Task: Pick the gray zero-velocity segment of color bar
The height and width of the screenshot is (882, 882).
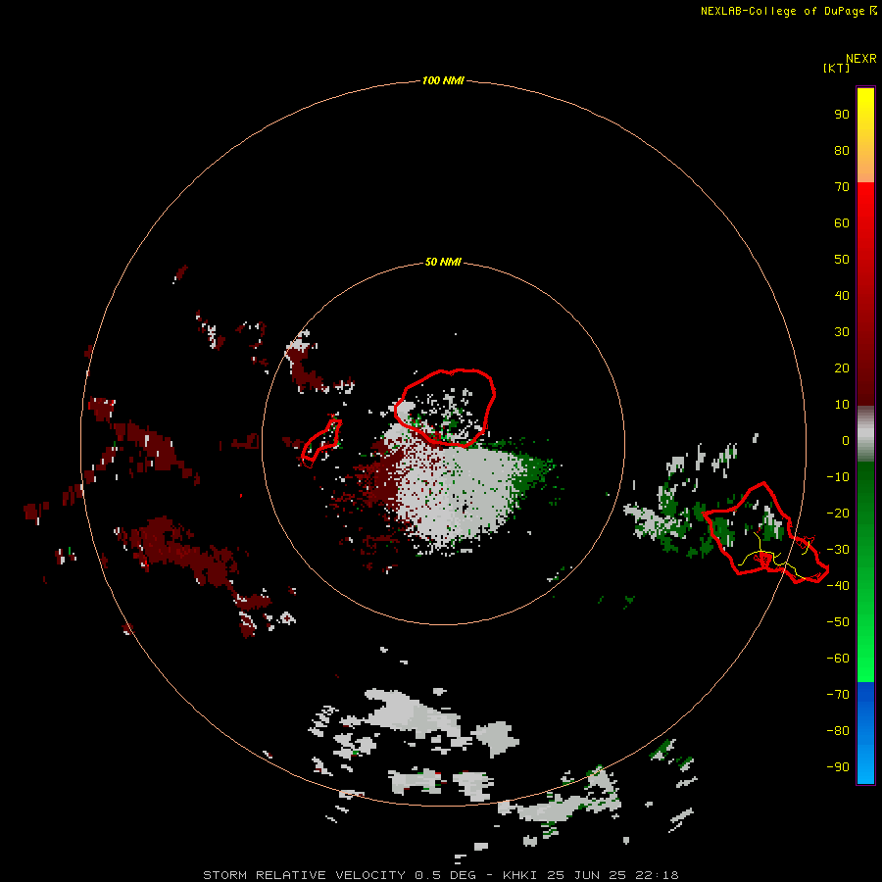Action: (x=865, y=434)
